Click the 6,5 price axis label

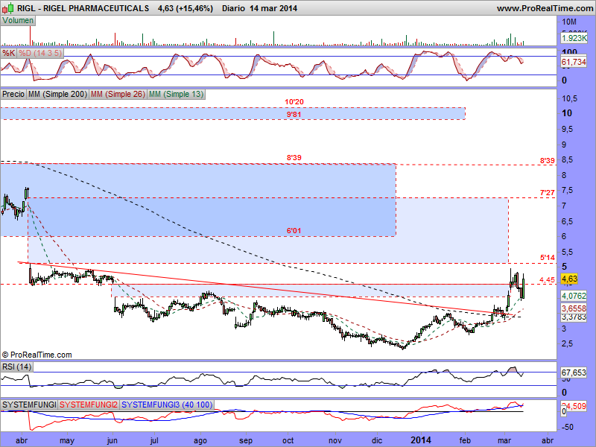(x=568, y=221)
